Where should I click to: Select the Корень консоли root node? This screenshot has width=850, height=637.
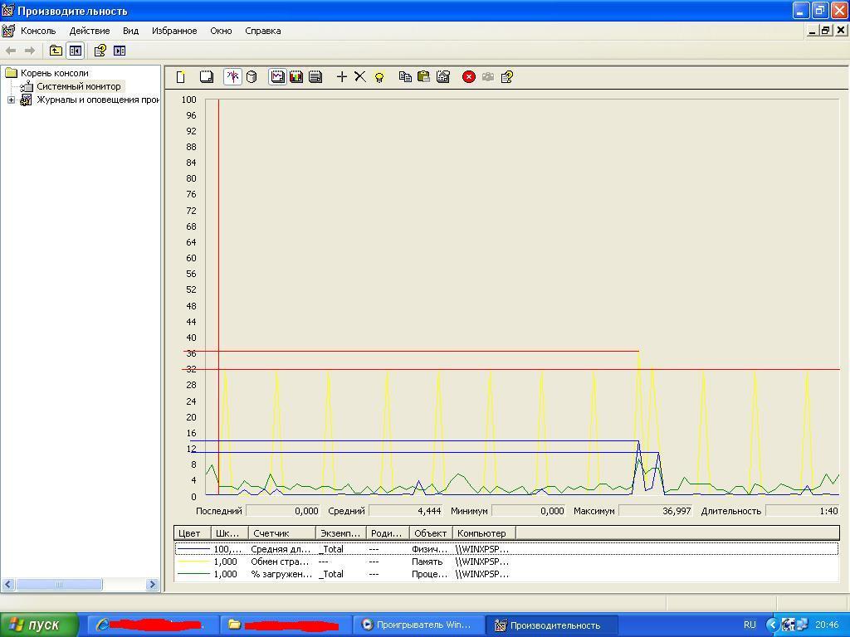click(x=54, y=73)
